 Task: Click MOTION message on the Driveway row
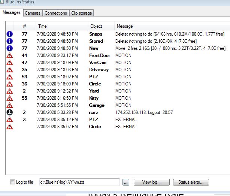123,70
